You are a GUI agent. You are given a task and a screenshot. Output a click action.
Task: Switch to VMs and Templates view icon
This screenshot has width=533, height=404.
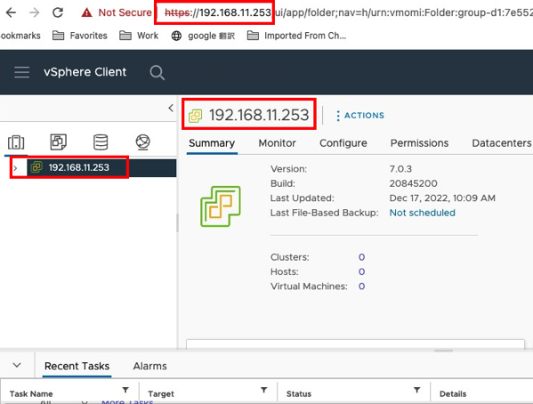(x=59, y=141)
